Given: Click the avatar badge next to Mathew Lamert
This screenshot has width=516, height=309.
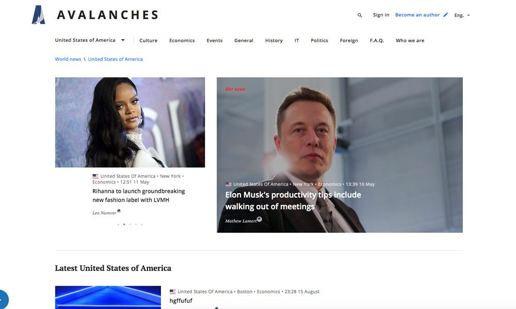Looking at the screenshot, I should 260,219.
